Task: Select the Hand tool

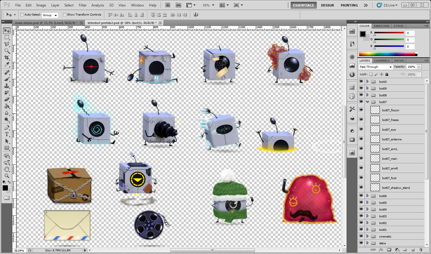Action: (x=7, y=169)
